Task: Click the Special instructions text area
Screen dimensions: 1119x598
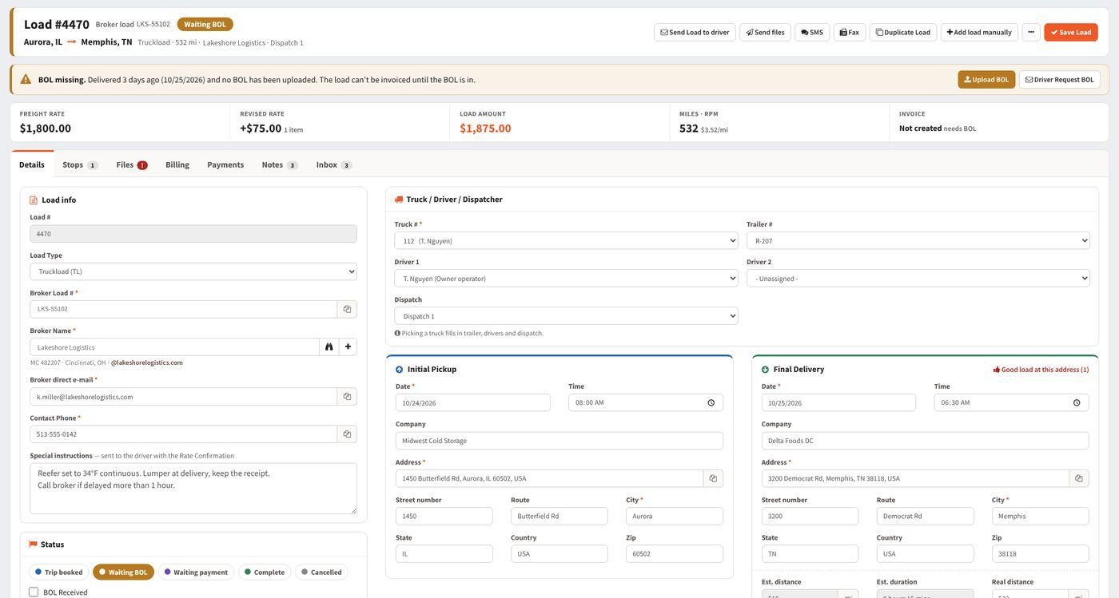Action: point(193,489)
